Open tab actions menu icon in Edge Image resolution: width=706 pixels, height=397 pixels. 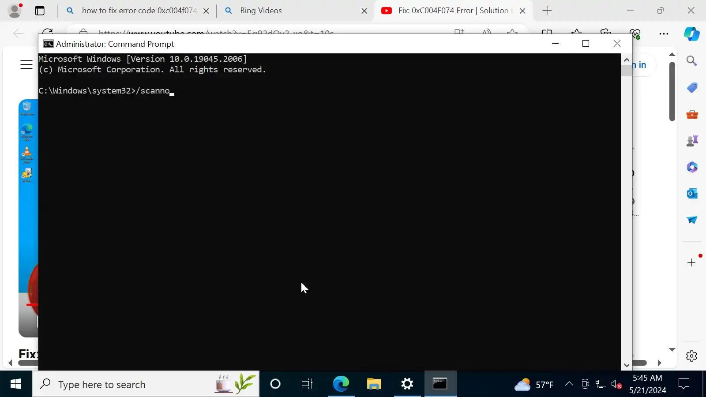[40, 11]
